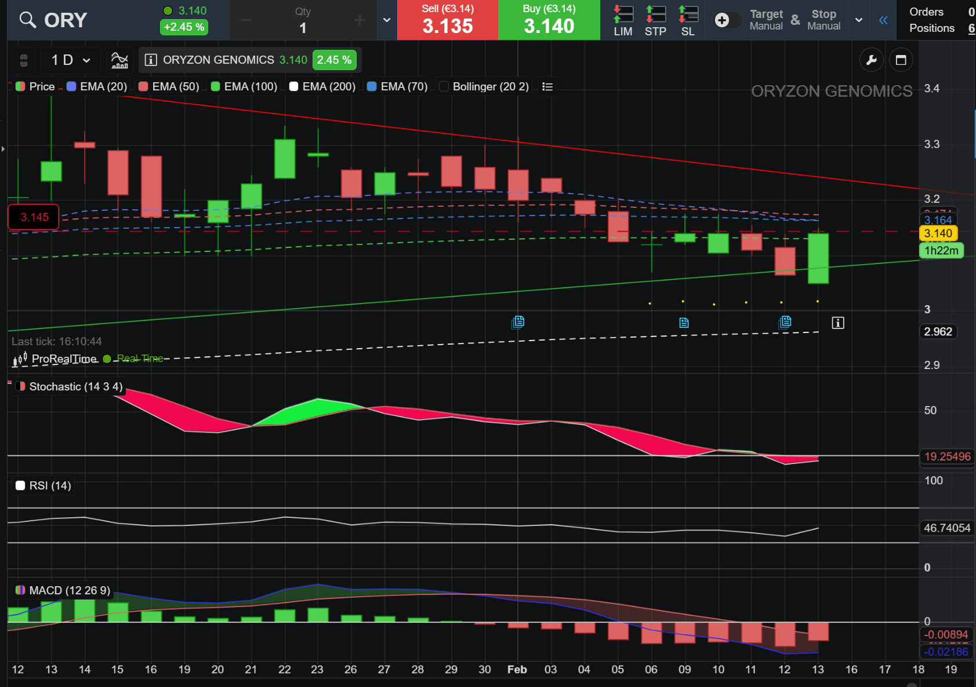This screenshot has width=976, height=687.
Task: Click the Buy 3.140 button
Action: [549, 20]
